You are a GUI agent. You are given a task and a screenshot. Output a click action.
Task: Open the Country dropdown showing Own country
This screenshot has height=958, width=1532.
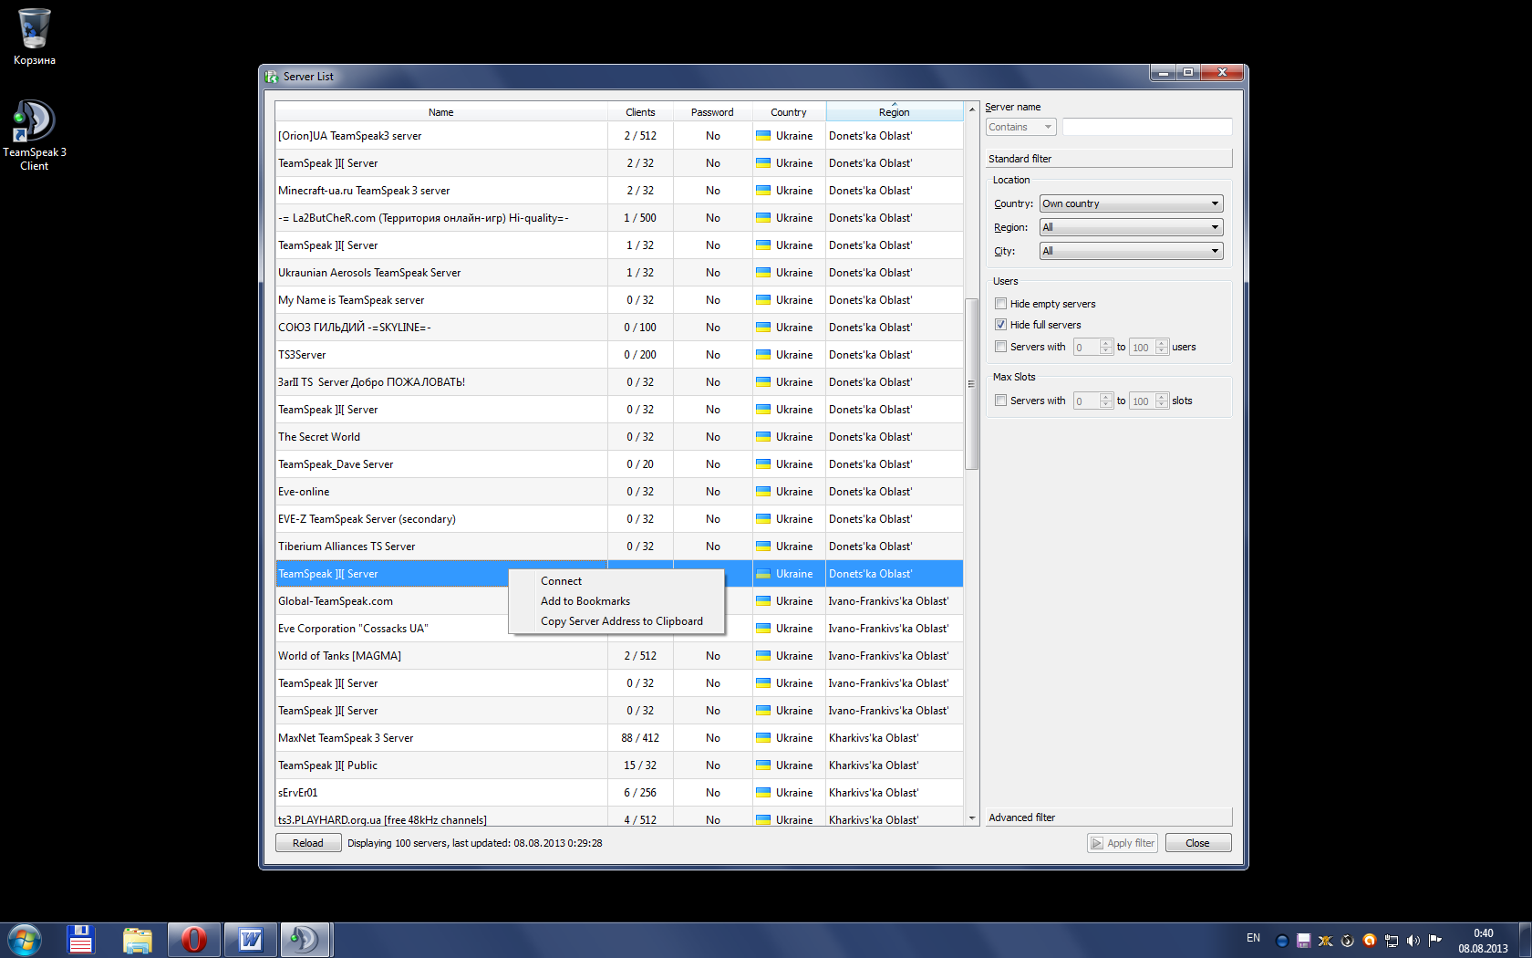pyautogui.click(x=1131, y=203)
